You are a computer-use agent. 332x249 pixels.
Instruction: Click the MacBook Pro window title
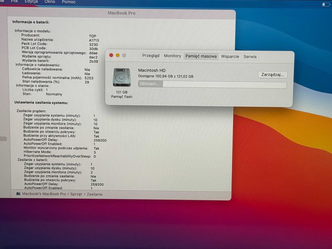tap(122, 13)
